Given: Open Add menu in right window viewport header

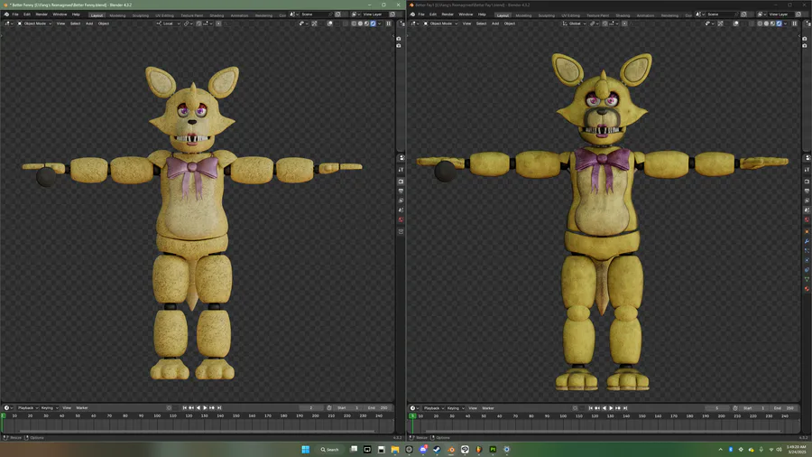Looking at the screenshot, I should 495,23.
